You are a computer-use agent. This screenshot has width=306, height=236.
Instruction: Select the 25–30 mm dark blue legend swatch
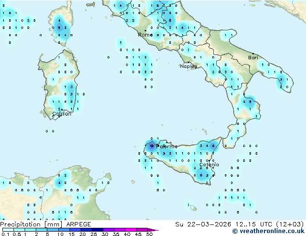pos(97,230)
